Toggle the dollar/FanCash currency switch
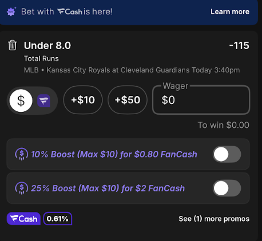 tap(32, 101)
